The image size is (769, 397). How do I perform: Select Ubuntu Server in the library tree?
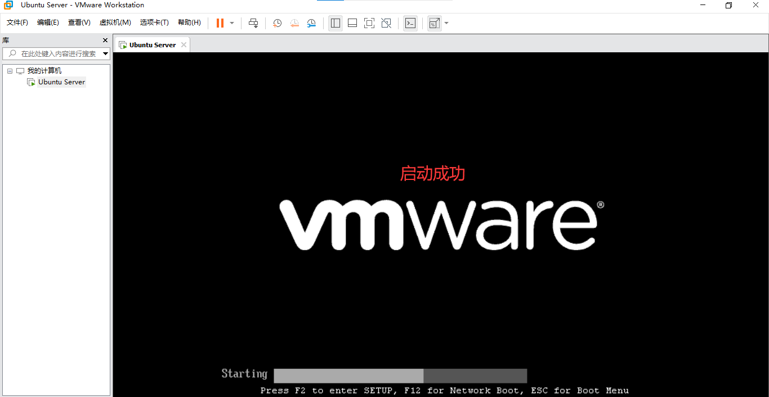(x=61, y=82)
